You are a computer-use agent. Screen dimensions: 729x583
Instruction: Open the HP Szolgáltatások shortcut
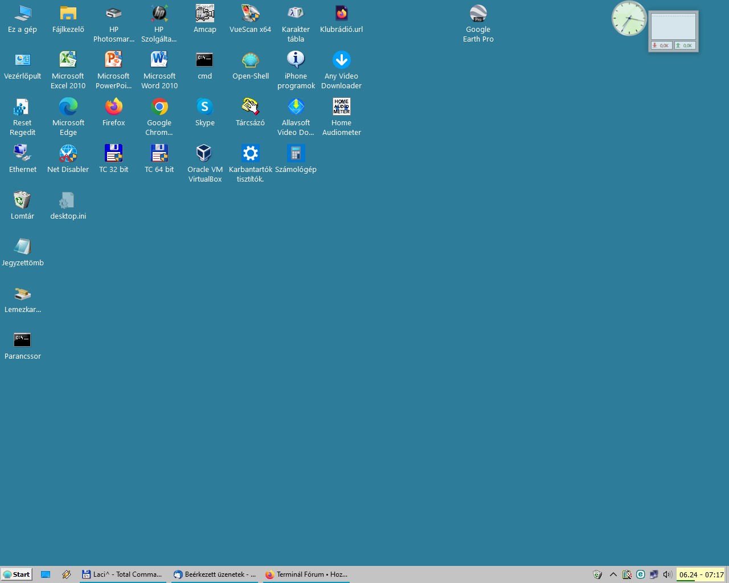click(x=159, y=24)
